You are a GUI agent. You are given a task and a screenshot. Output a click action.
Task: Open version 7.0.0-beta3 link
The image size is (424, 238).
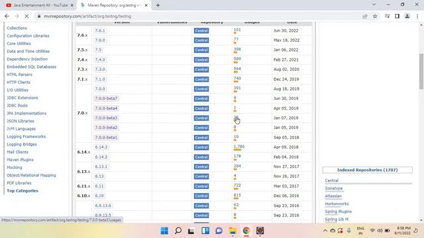tap(106, 118)
